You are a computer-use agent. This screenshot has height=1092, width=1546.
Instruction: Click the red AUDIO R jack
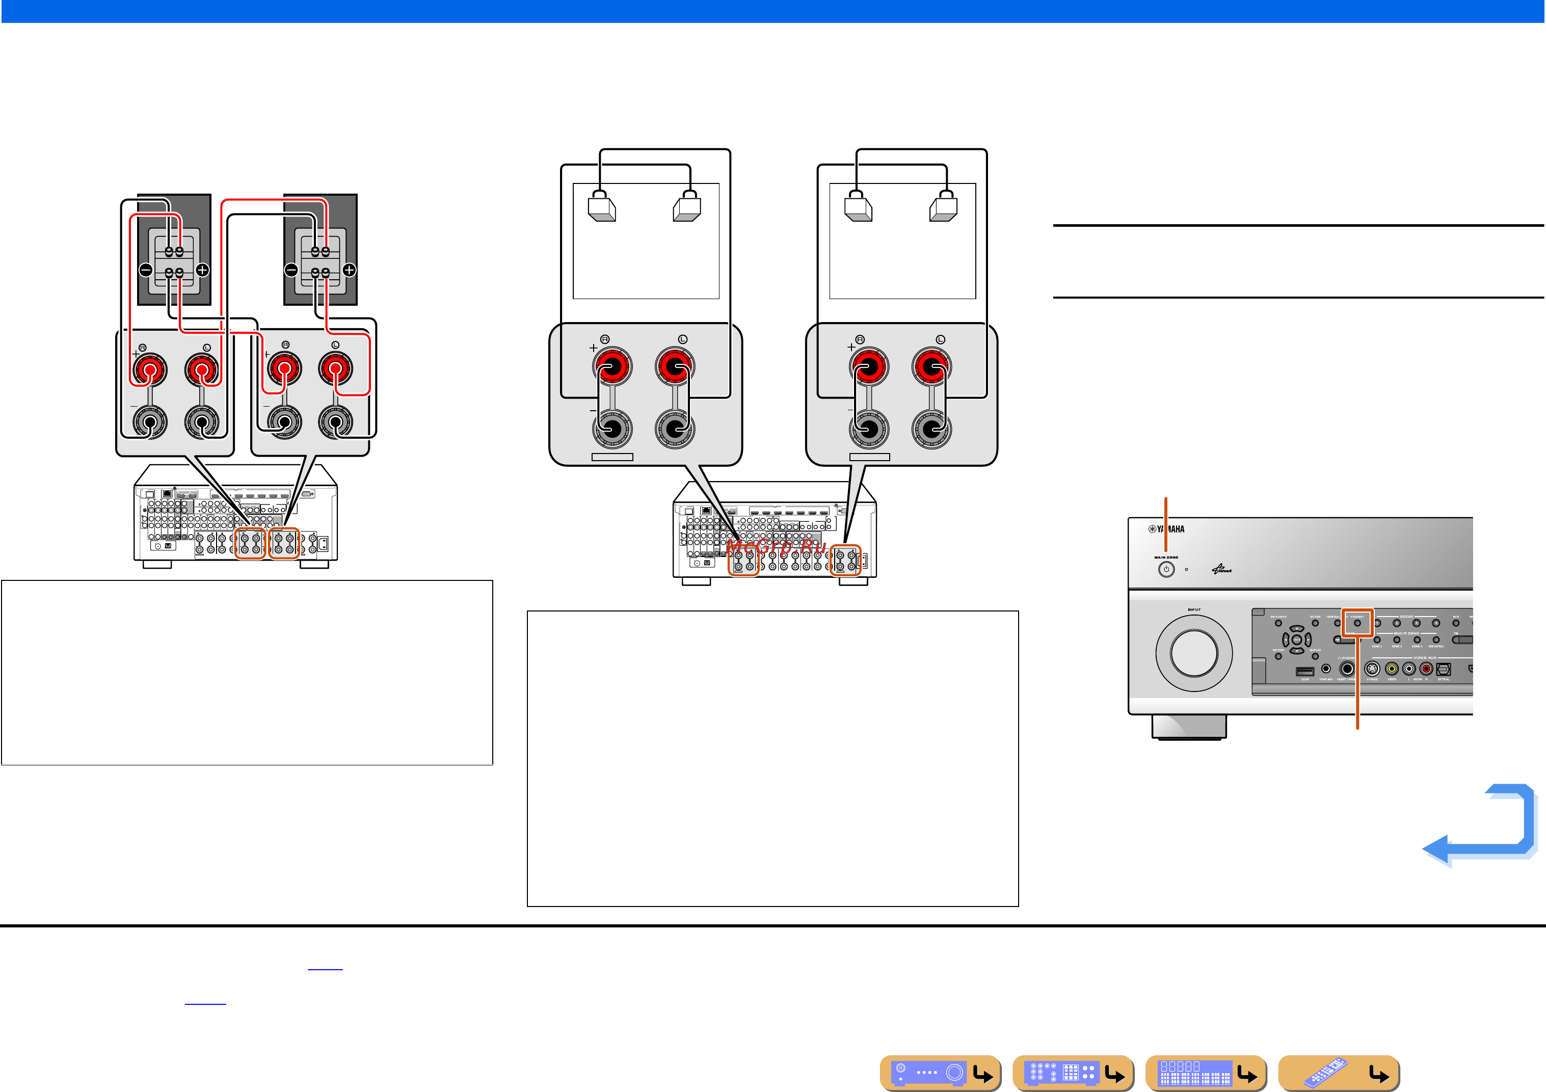(x=1427, y=669)
